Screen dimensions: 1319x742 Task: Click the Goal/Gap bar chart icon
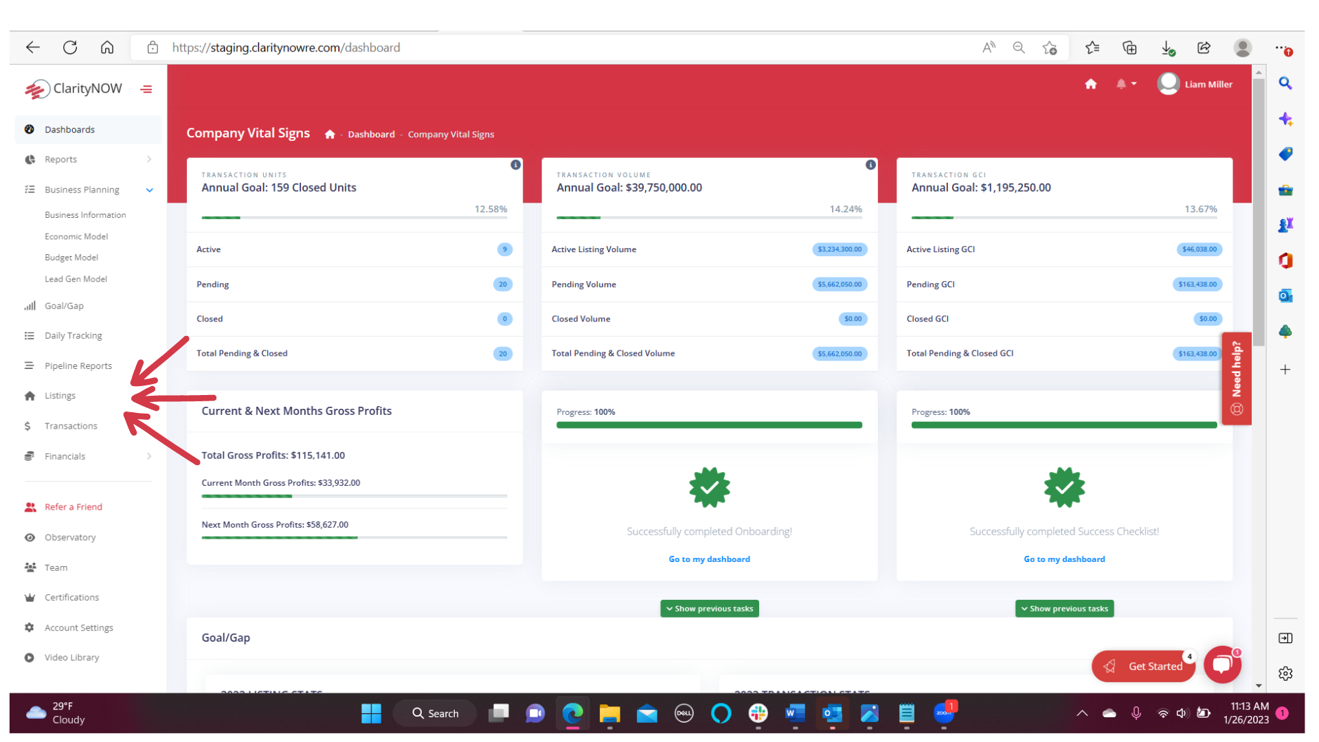(x=30, y=306)
